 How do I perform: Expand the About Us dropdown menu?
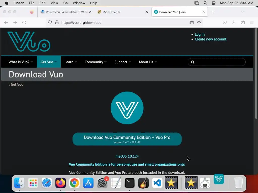pos(148,62)
